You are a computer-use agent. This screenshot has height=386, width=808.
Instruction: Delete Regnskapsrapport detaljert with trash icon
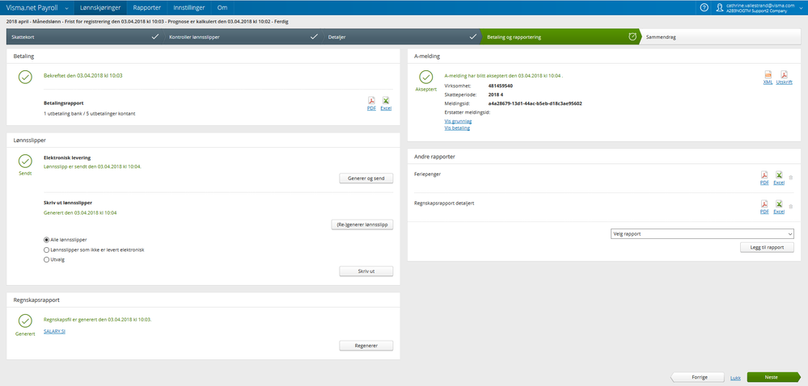(791, 207)
